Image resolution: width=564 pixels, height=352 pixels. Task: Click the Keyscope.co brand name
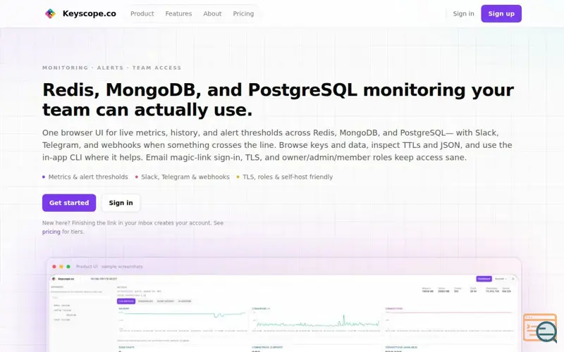click(x=90, y=13)
